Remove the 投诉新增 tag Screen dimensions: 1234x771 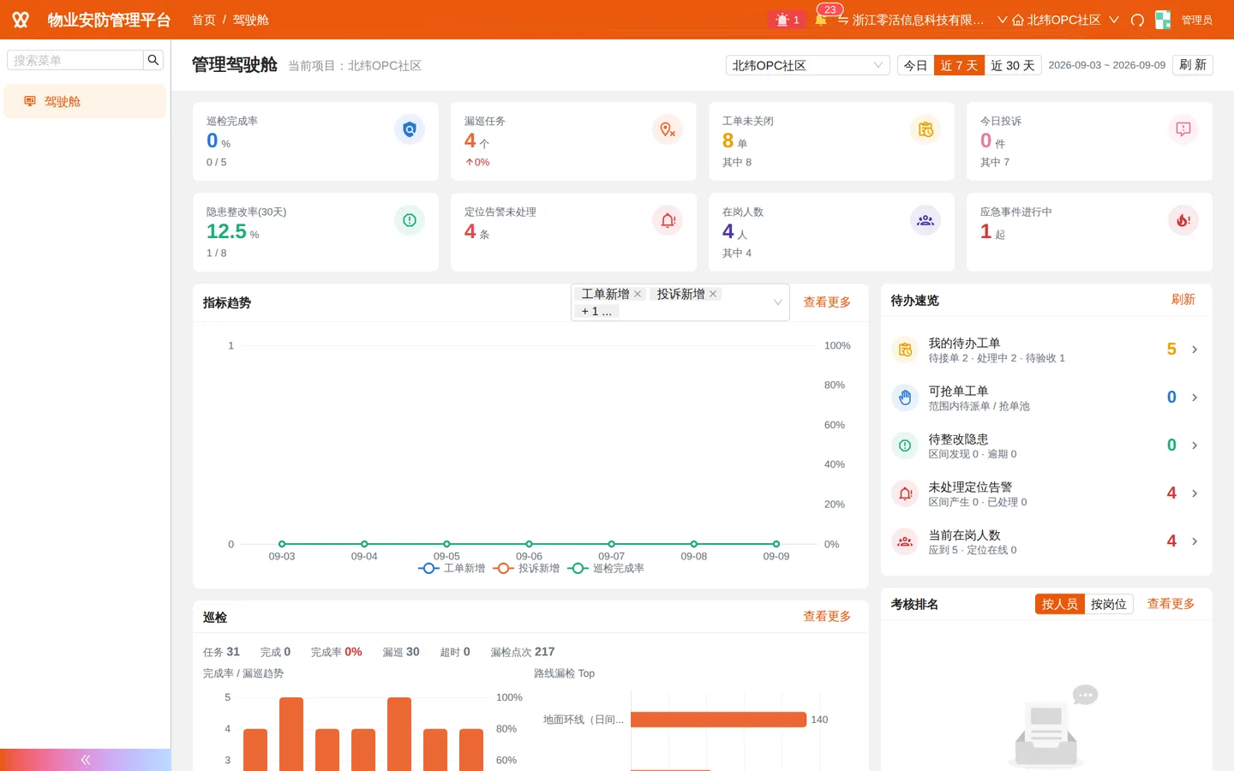point(713,294)
